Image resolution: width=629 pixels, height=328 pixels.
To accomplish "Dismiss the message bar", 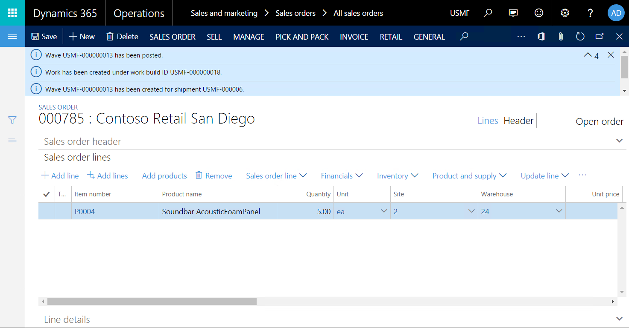I will coord(611,55).
